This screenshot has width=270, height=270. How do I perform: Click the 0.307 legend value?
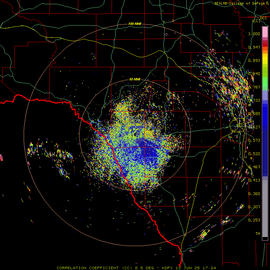coord(254,207)
